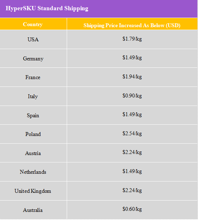Select the $0.60/kg price cell
198x220 pixels.
pyautogui.click(x=132, y=210)
